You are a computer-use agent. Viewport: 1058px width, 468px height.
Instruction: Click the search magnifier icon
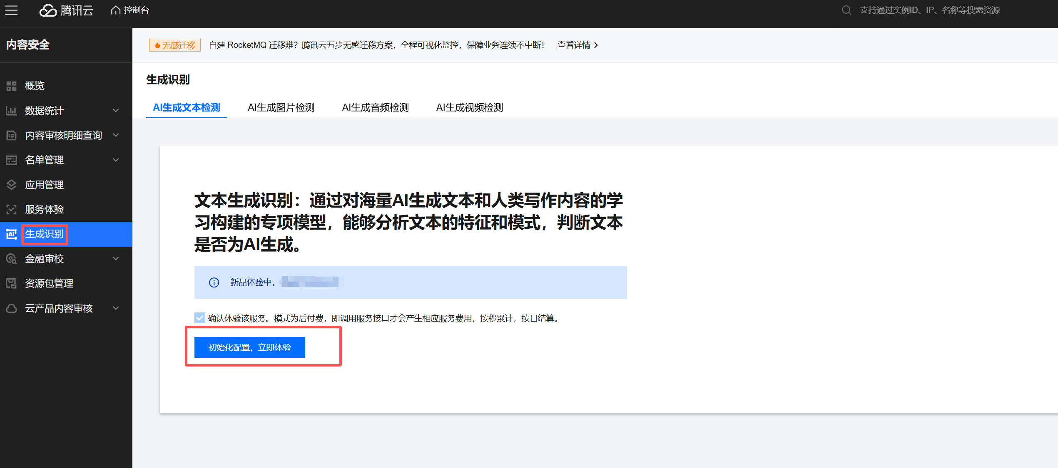[x=846, y=10]
